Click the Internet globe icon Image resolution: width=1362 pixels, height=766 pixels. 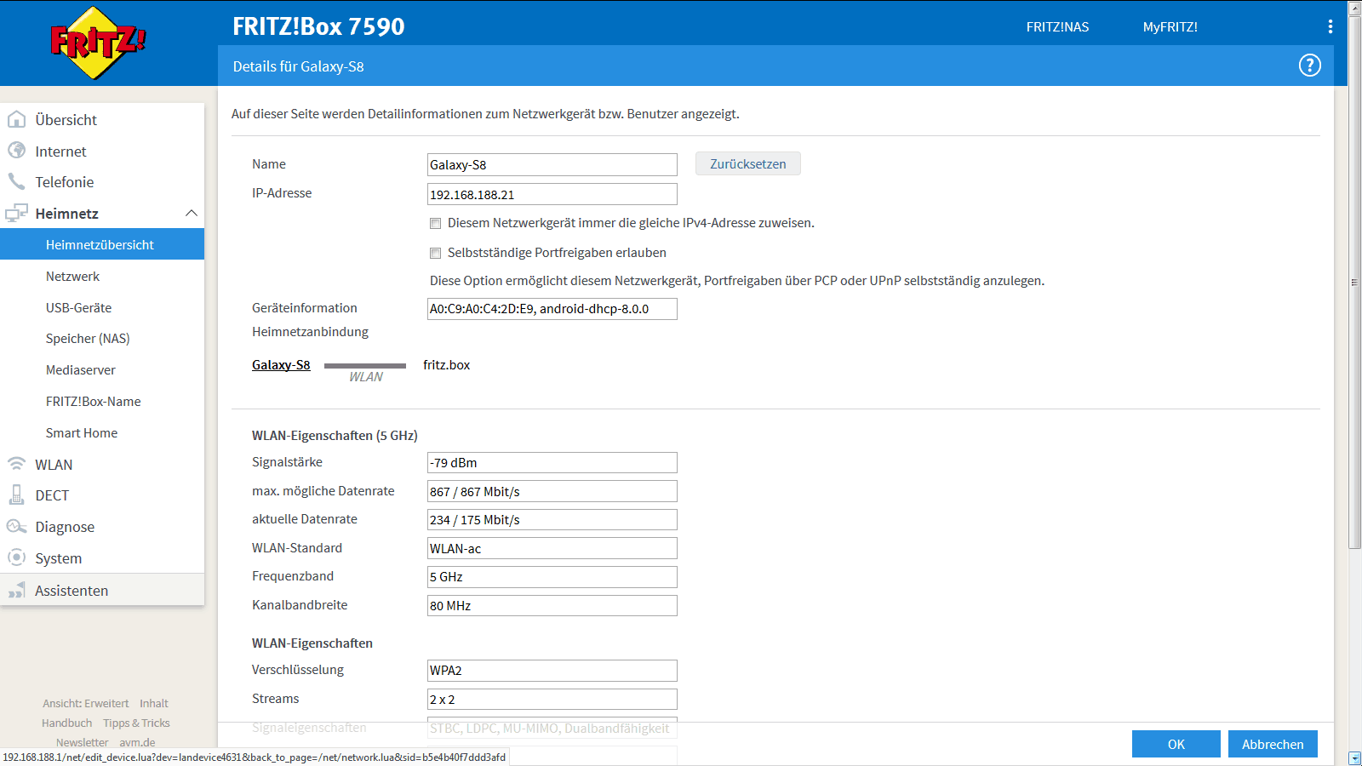tap(16, 151)
